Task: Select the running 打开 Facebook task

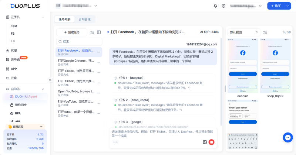Action: [79, 52]
